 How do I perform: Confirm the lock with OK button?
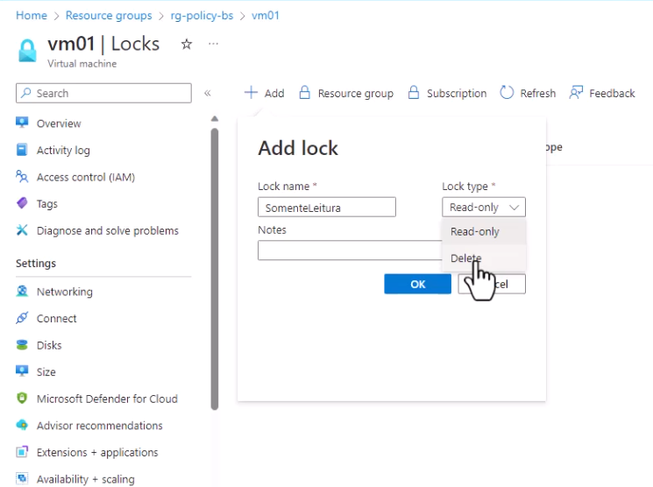point(417,284)
